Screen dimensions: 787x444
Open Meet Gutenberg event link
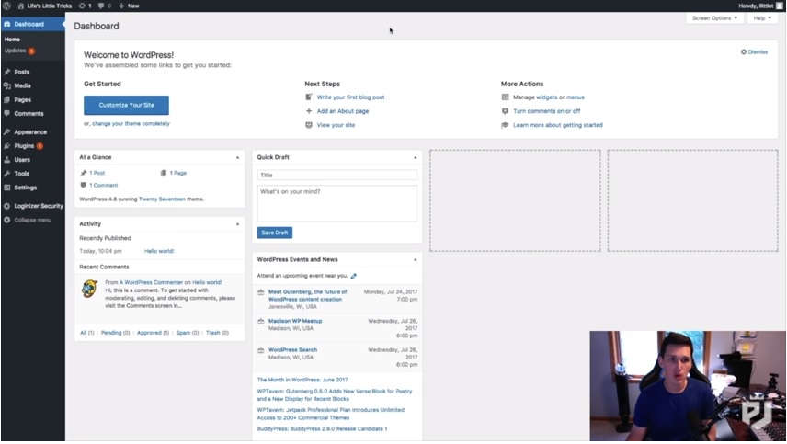pos(307,295)
